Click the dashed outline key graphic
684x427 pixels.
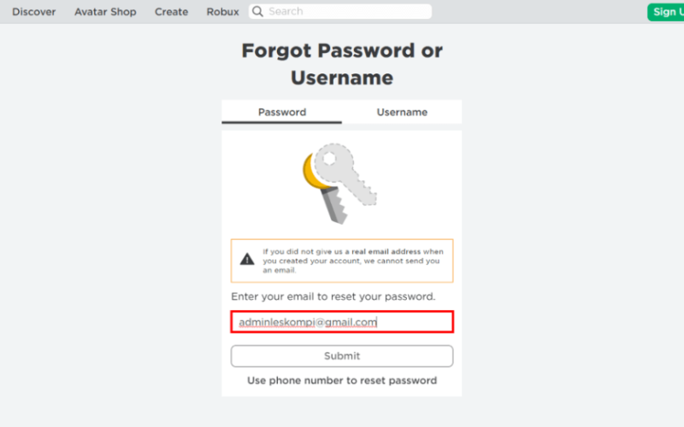coord(345,174)
